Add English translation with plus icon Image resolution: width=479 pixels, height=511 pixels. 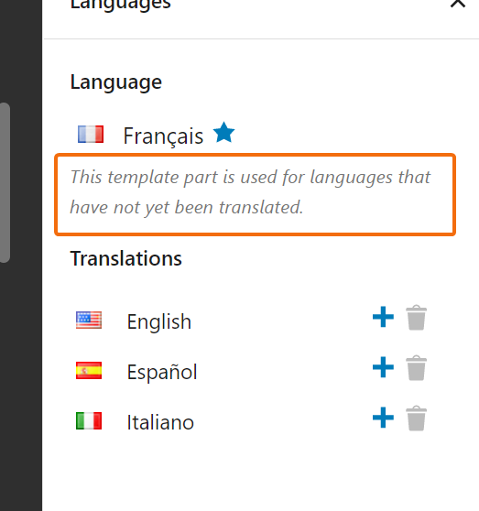point(383,317)
